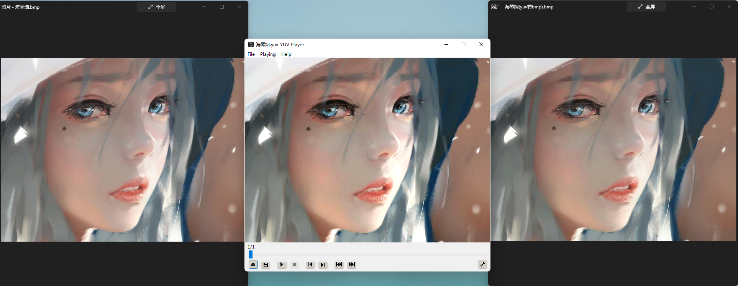738x286 pixels.
Task: Click the photo in 海琴烟(yuv转bmp).bmp window
Action: pyautogui.click(x=613, y=149)
